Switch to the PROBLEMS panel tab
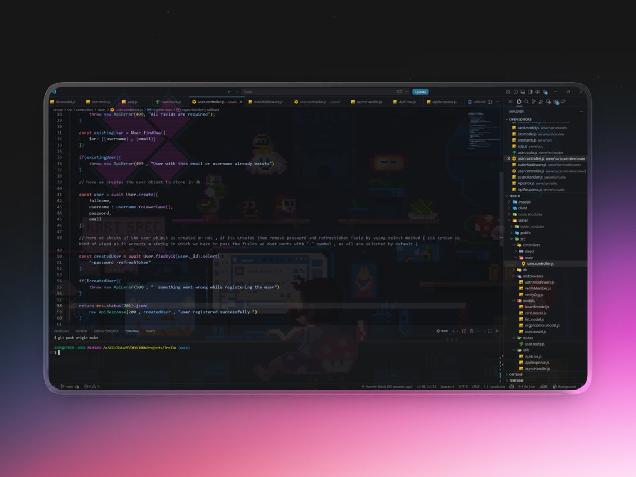Screen dimensions: 636x477 [x=61, y=331]
